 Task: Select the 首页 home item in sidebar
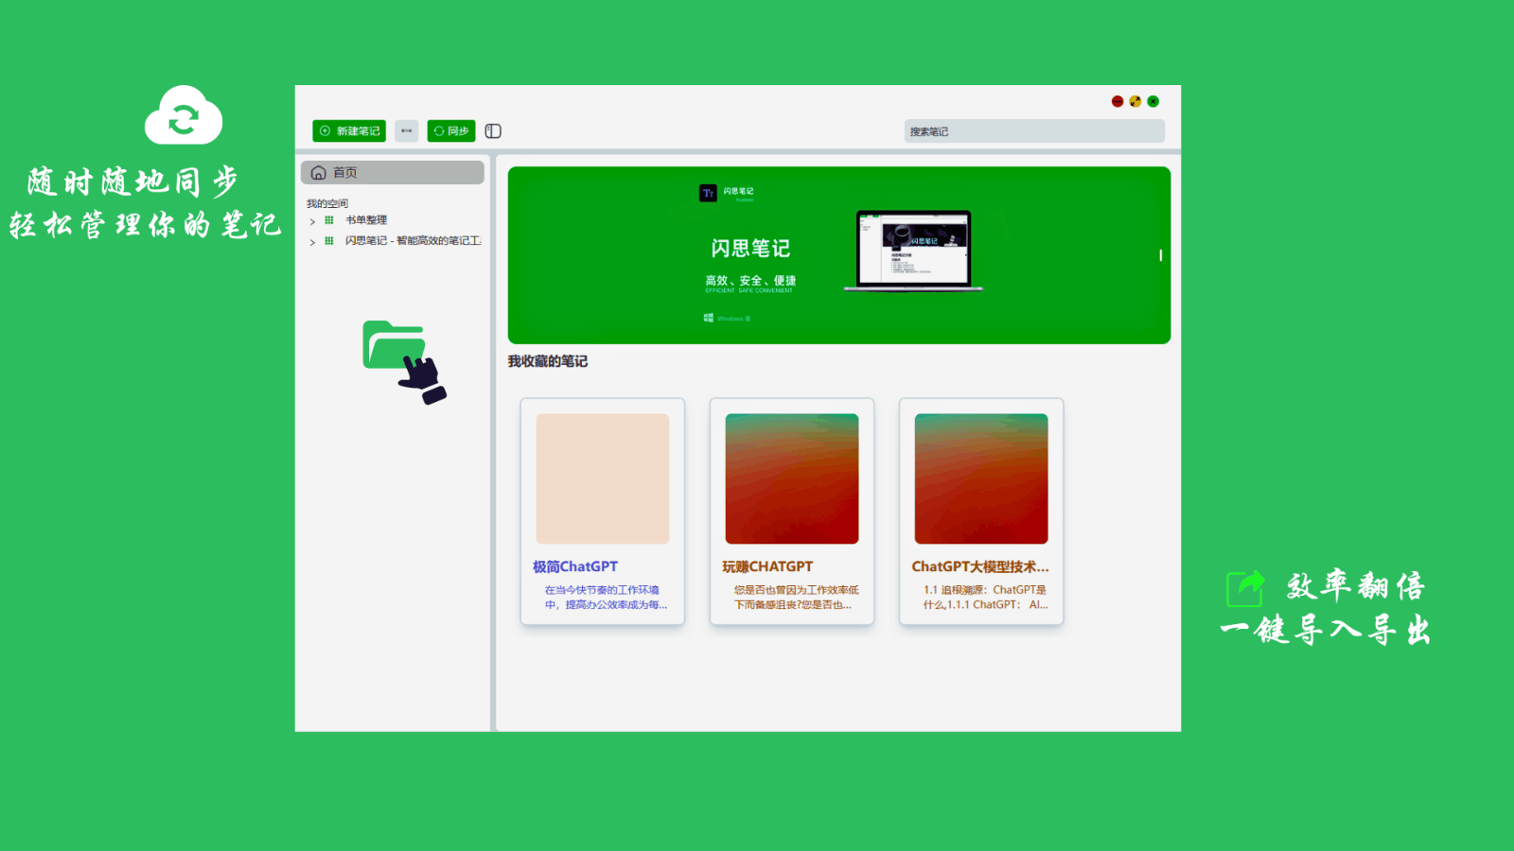(x=393, y=172)
